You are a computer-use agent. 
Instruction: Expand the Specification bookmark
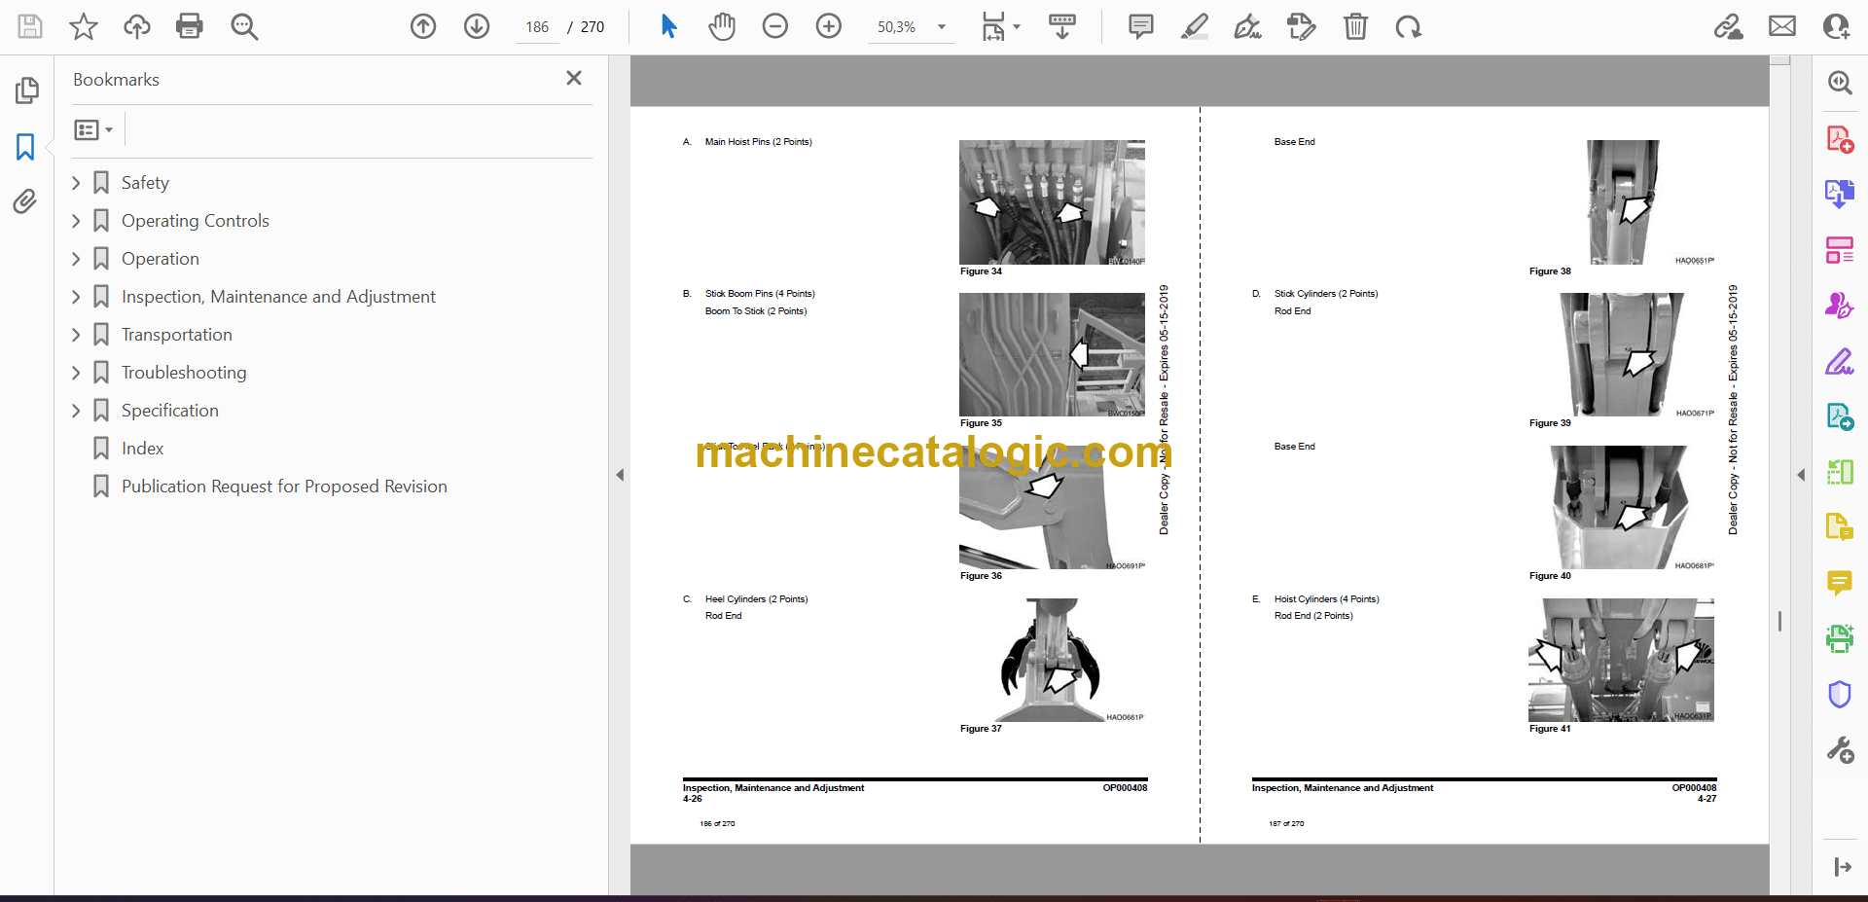coord(76,411)
